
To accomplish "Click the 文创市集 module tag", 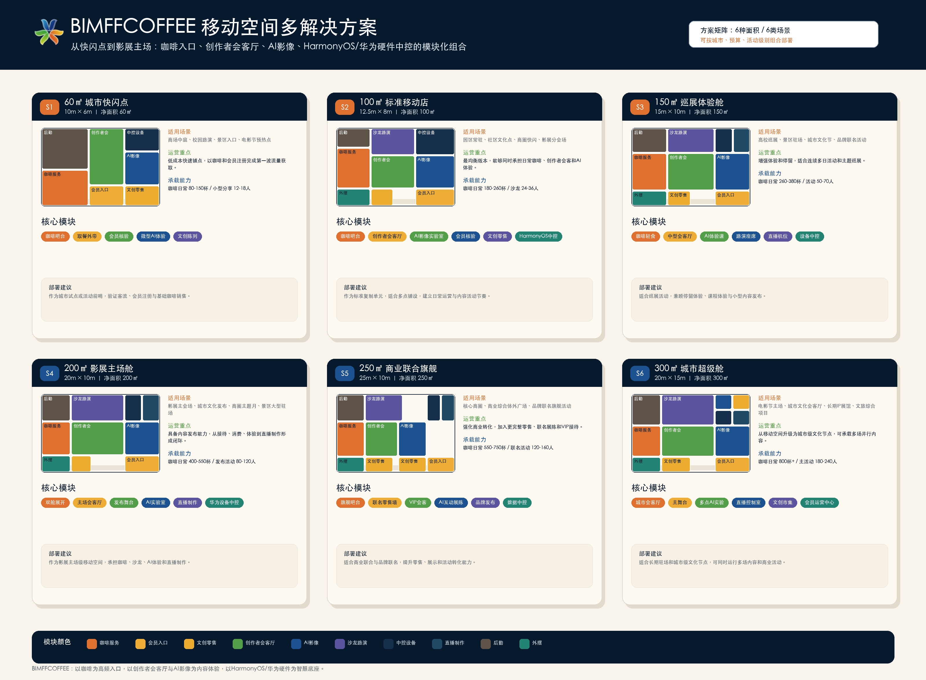I will 783,503.
